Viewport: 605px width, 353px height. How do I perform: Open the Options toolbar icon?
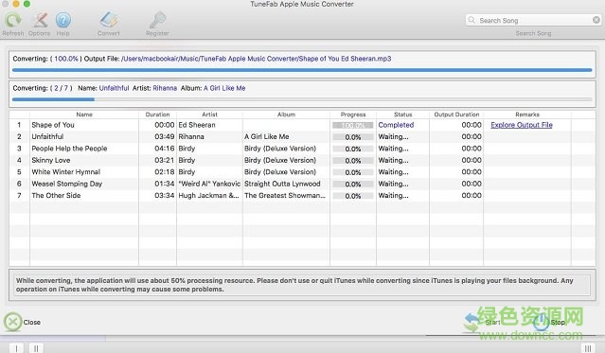click(x=40, y=20)
